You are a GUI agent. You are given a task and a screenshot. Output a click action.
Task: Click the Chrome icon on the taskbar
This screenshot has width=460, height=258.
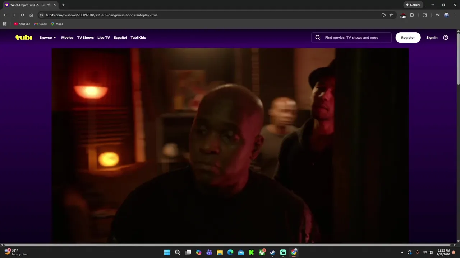tap(294, 253)
